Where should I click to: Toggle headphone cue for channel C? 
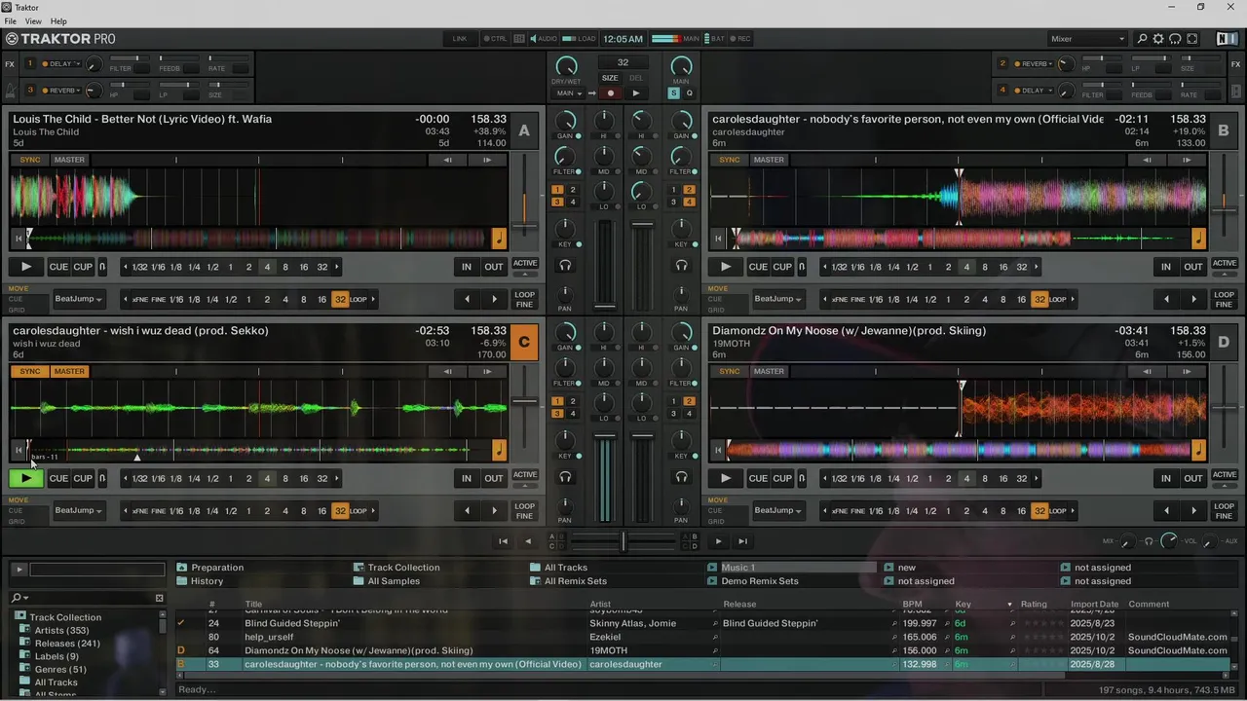tap(565, 477)
